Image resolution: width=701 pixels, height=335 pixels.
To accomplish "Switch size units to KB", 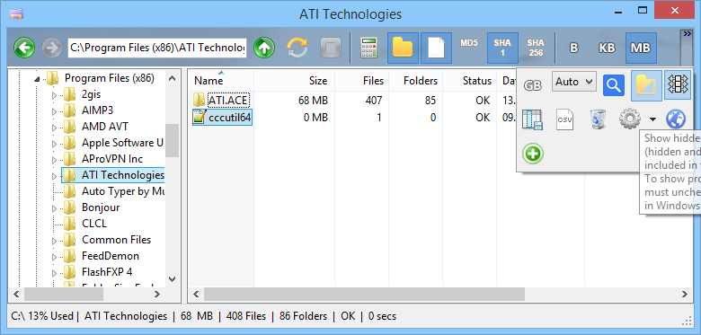I will (608, 48).
